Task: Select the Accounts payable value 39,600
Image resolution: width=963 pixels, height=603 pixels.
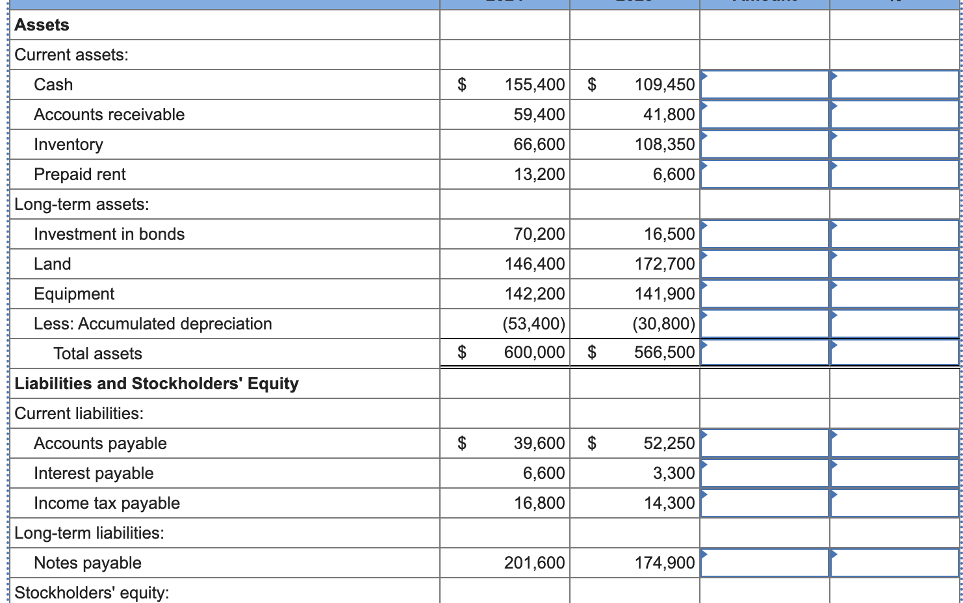Action: (x=539, y=443)
